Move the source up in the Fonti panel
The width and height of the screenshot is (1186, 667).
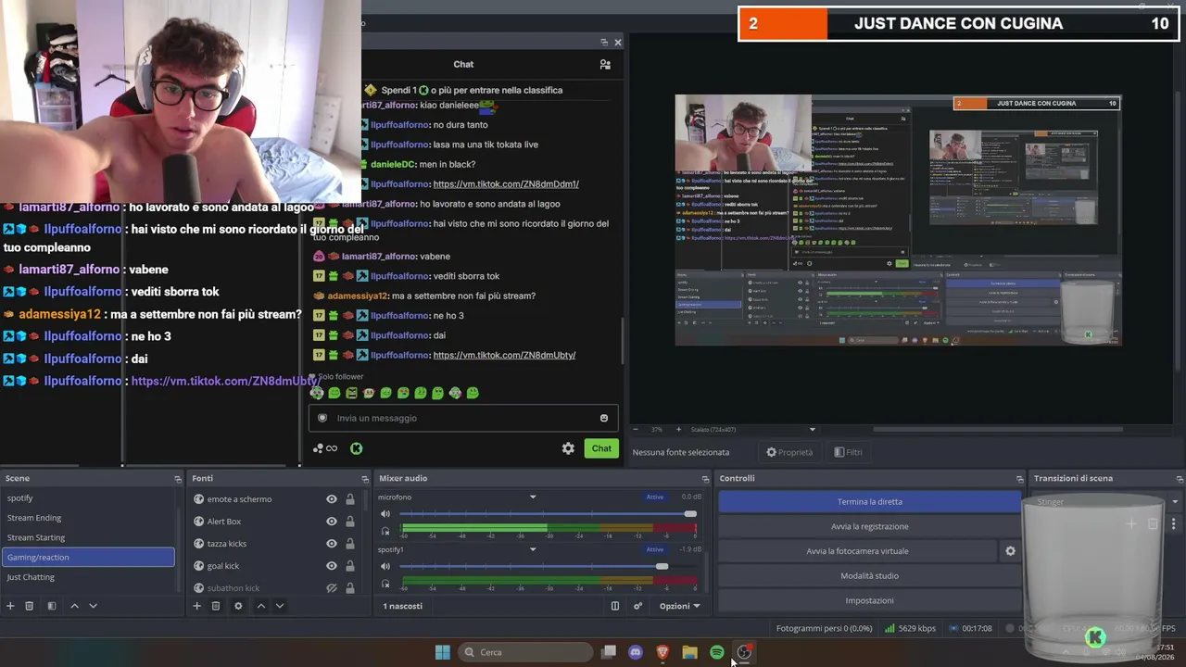[261, 606]
